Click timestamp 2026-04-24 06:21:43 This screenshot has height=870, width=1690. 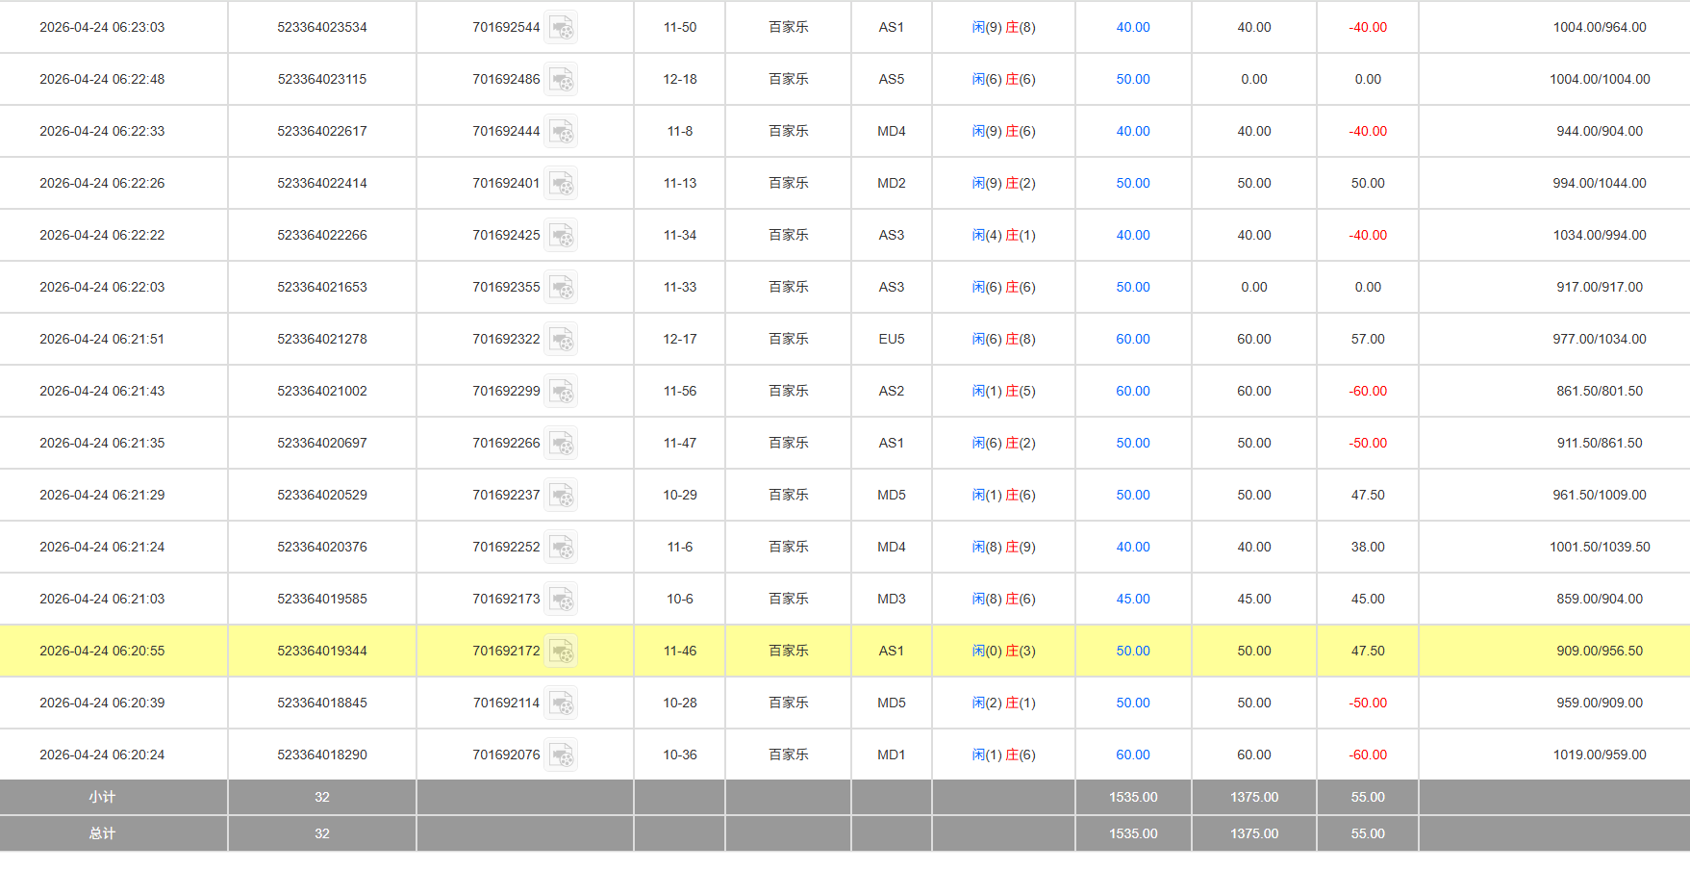point(102,391)
